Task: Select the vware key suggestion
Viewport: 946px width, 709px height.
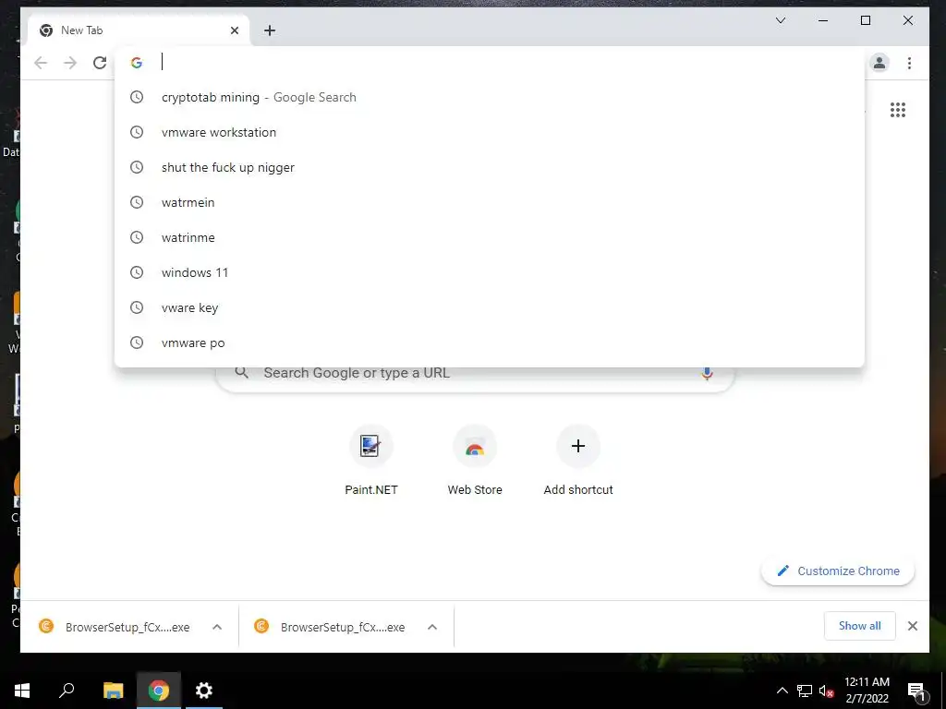Action: (x=490, y=307)
